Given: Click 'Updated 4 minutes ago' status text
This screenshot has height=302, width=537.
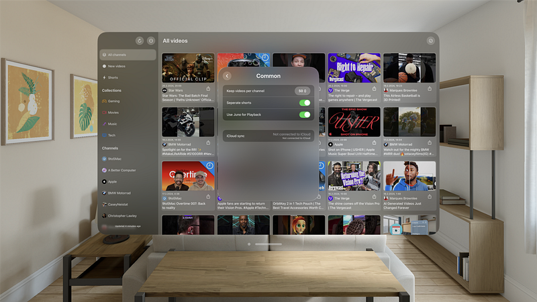Looking at the screenshot, I should pos(128,226).
